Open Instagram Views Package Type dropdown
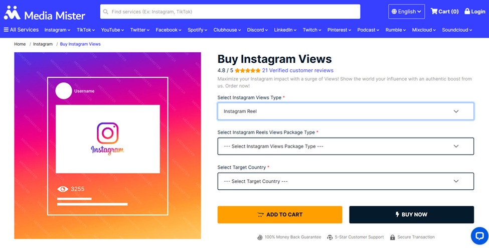Image resolution: width=489 pixels, height=248 pixels. coord(346,146)
